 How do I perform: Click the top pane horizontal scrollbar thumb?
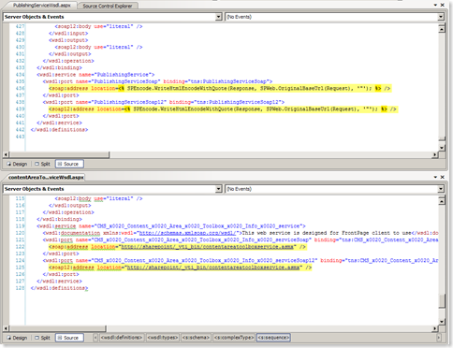pos(59,154)
